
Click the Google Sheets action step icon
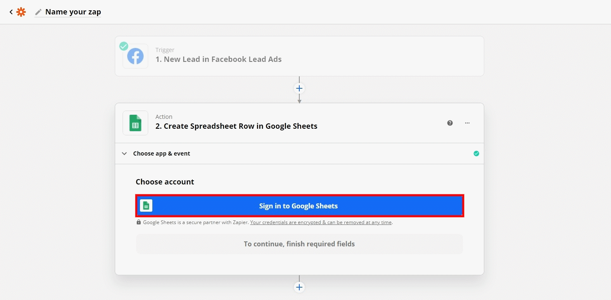tap(135, 123)
